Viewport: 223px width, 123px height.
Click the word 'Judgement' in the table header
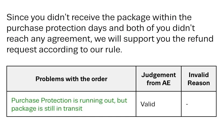click(x=159, y=75)
